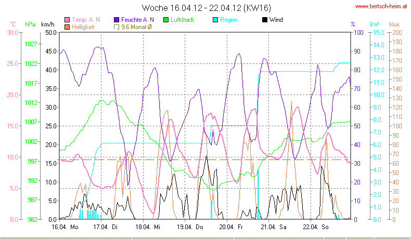
Task: Click the green Luftdruck legend swatch
Action: (166, 20)
